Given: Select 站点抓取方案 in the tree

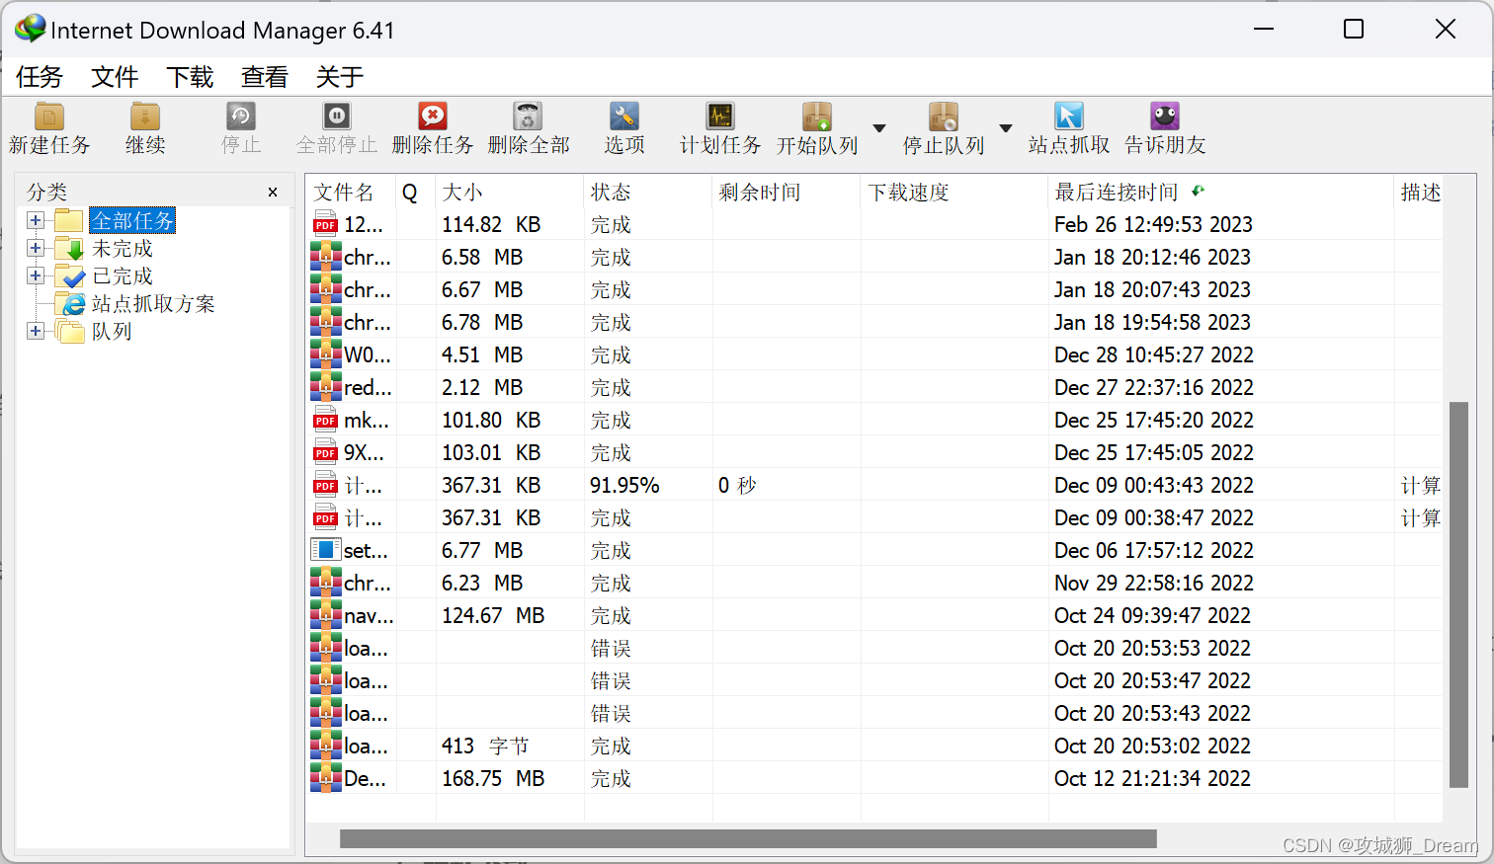Looking at the screenshot, I should coord(153,303).
